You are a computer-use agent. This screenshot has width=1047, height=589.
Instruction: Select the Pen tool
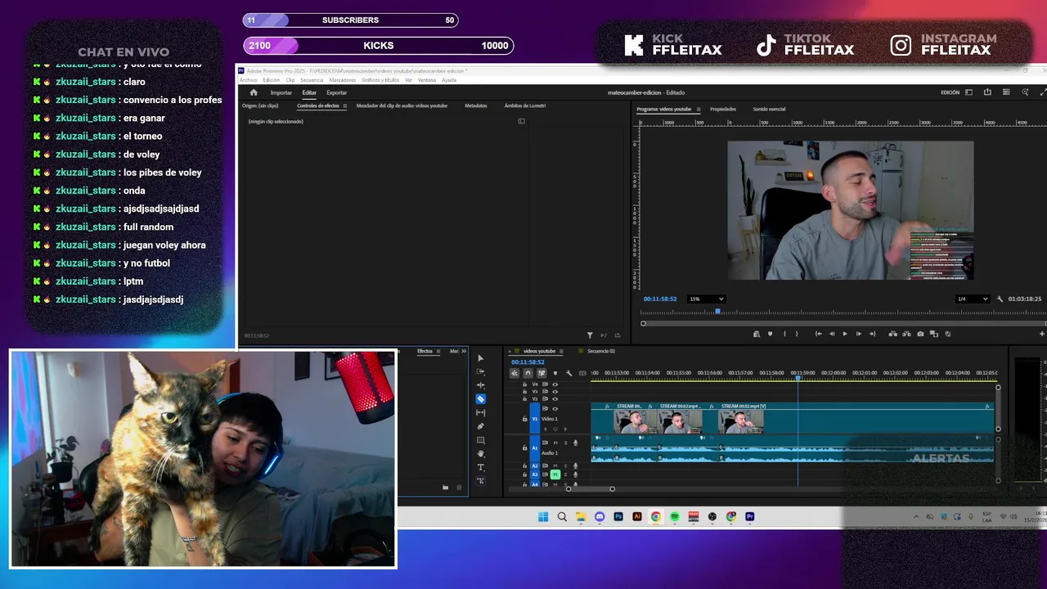481,426
